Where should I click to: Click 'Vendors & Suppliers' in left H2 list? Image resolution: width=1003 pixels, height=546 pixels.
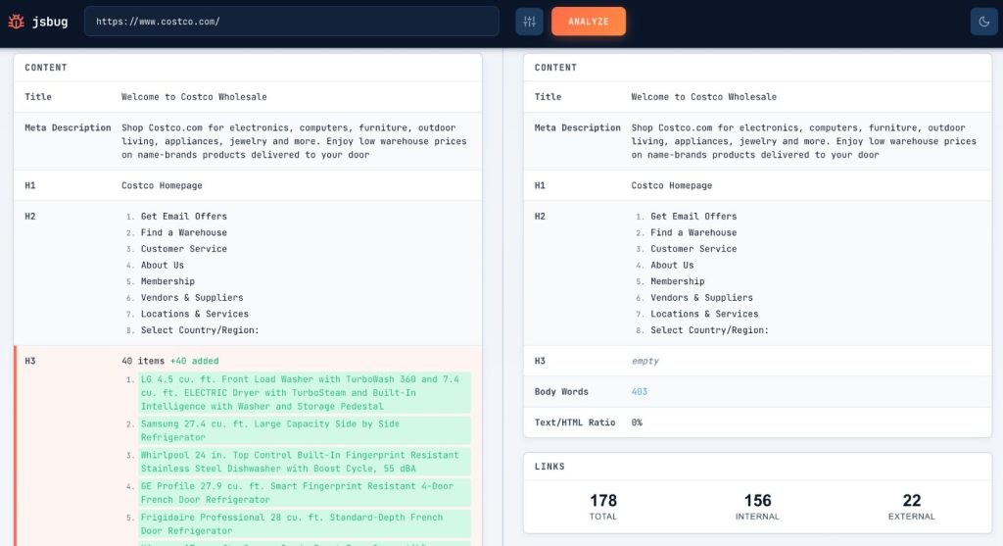click(192, 298)
